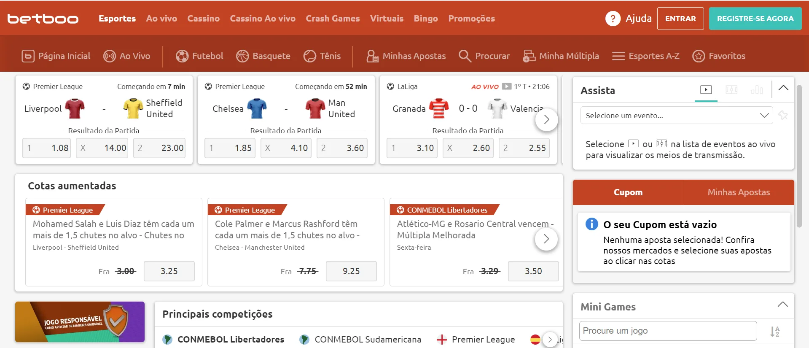Screen dimensions: 809x348
Task: Switch to Minhas Apostas coupon tab
Action: (x=739, y=192)
